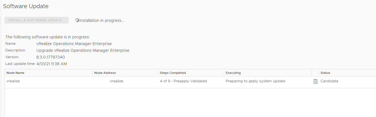
Task: Select the vrealize node name cell
Action: pos(13,81)
